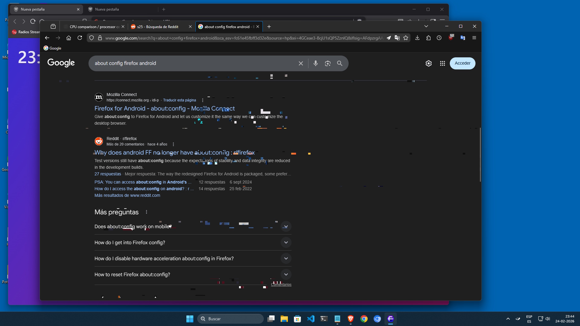Viewport: 580px width, 326px height.
Task: Click the Google search input field
Action: [193, 63]
